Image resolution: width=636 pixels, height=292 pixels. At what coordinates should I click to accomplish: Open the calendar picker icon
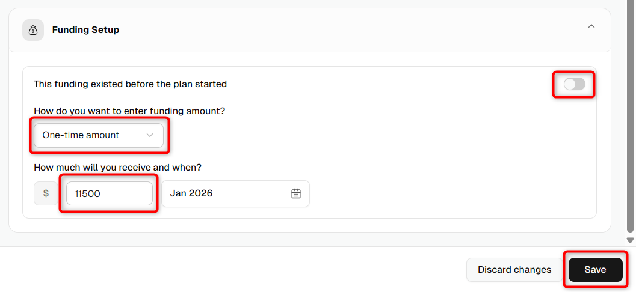296,193
